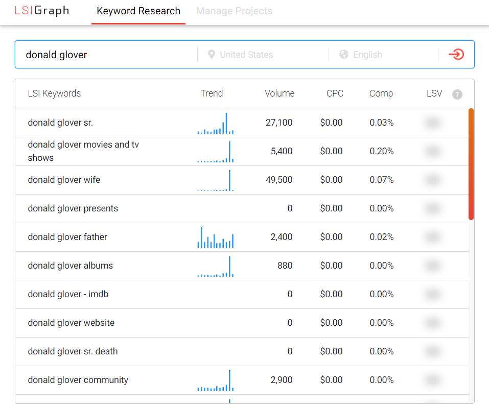The height and width of the screenshot is (408, 489).
Task: Sort by CPC column header
Action: coord(335,93)
